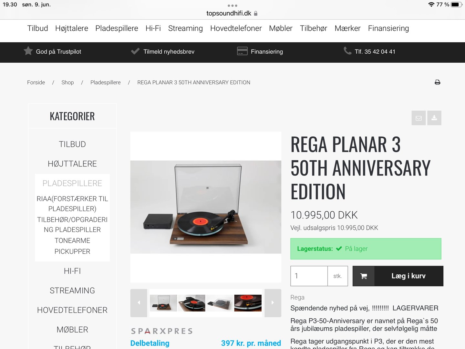Click the newsletter checkmark icon
The image size is (465, 349).
(x=135, y=51)
